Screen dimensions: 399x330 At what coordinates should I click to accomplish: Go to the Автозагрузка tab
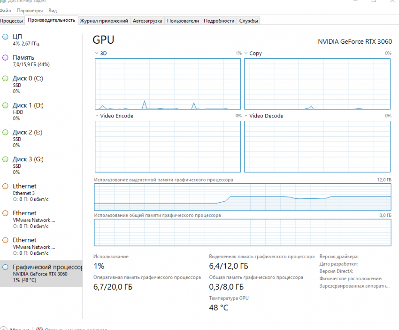147,21
